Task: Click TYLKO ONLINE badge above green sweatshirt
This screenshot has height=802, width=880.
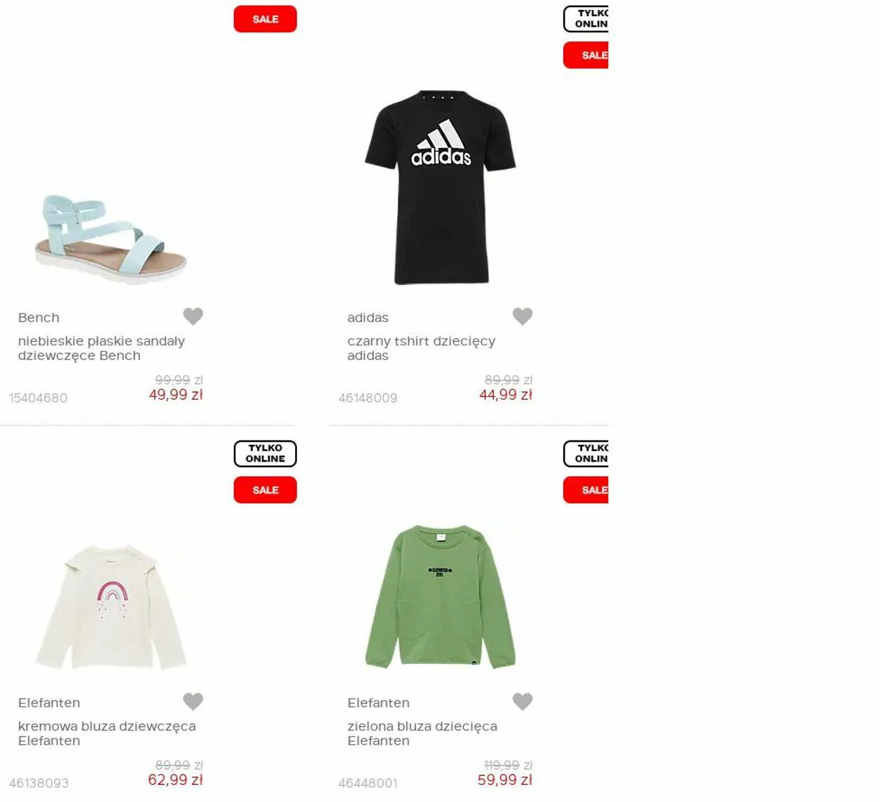Action: [x=586, y=454]
